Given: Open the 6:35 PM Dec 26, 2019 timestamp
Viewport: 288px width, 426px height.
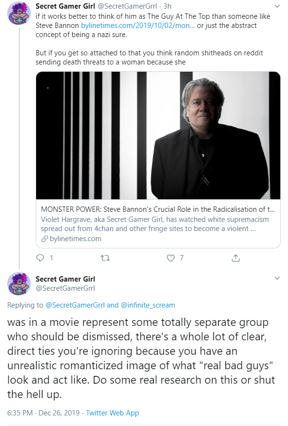Looking at the screenshot, I should 43,413.
